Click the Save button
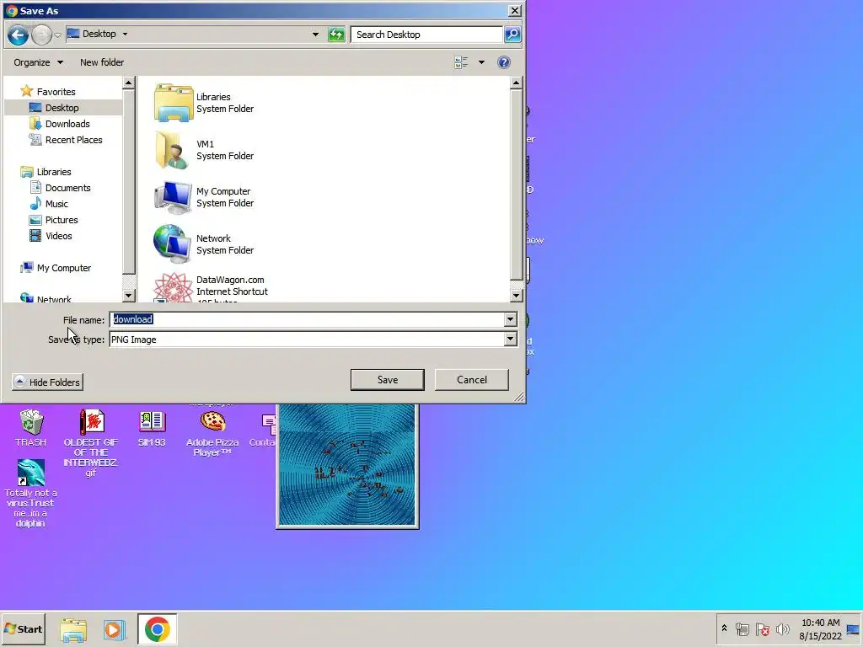The height and width of the screenshot is (647, 863). [388, 380]
